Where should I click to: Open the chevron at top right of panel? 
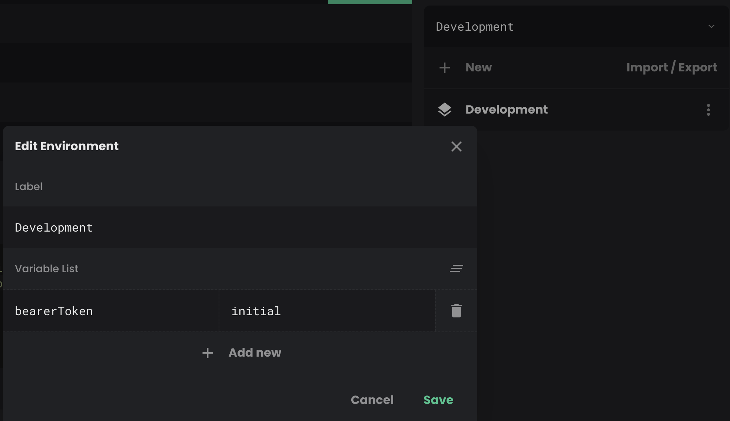click(711, 27)
